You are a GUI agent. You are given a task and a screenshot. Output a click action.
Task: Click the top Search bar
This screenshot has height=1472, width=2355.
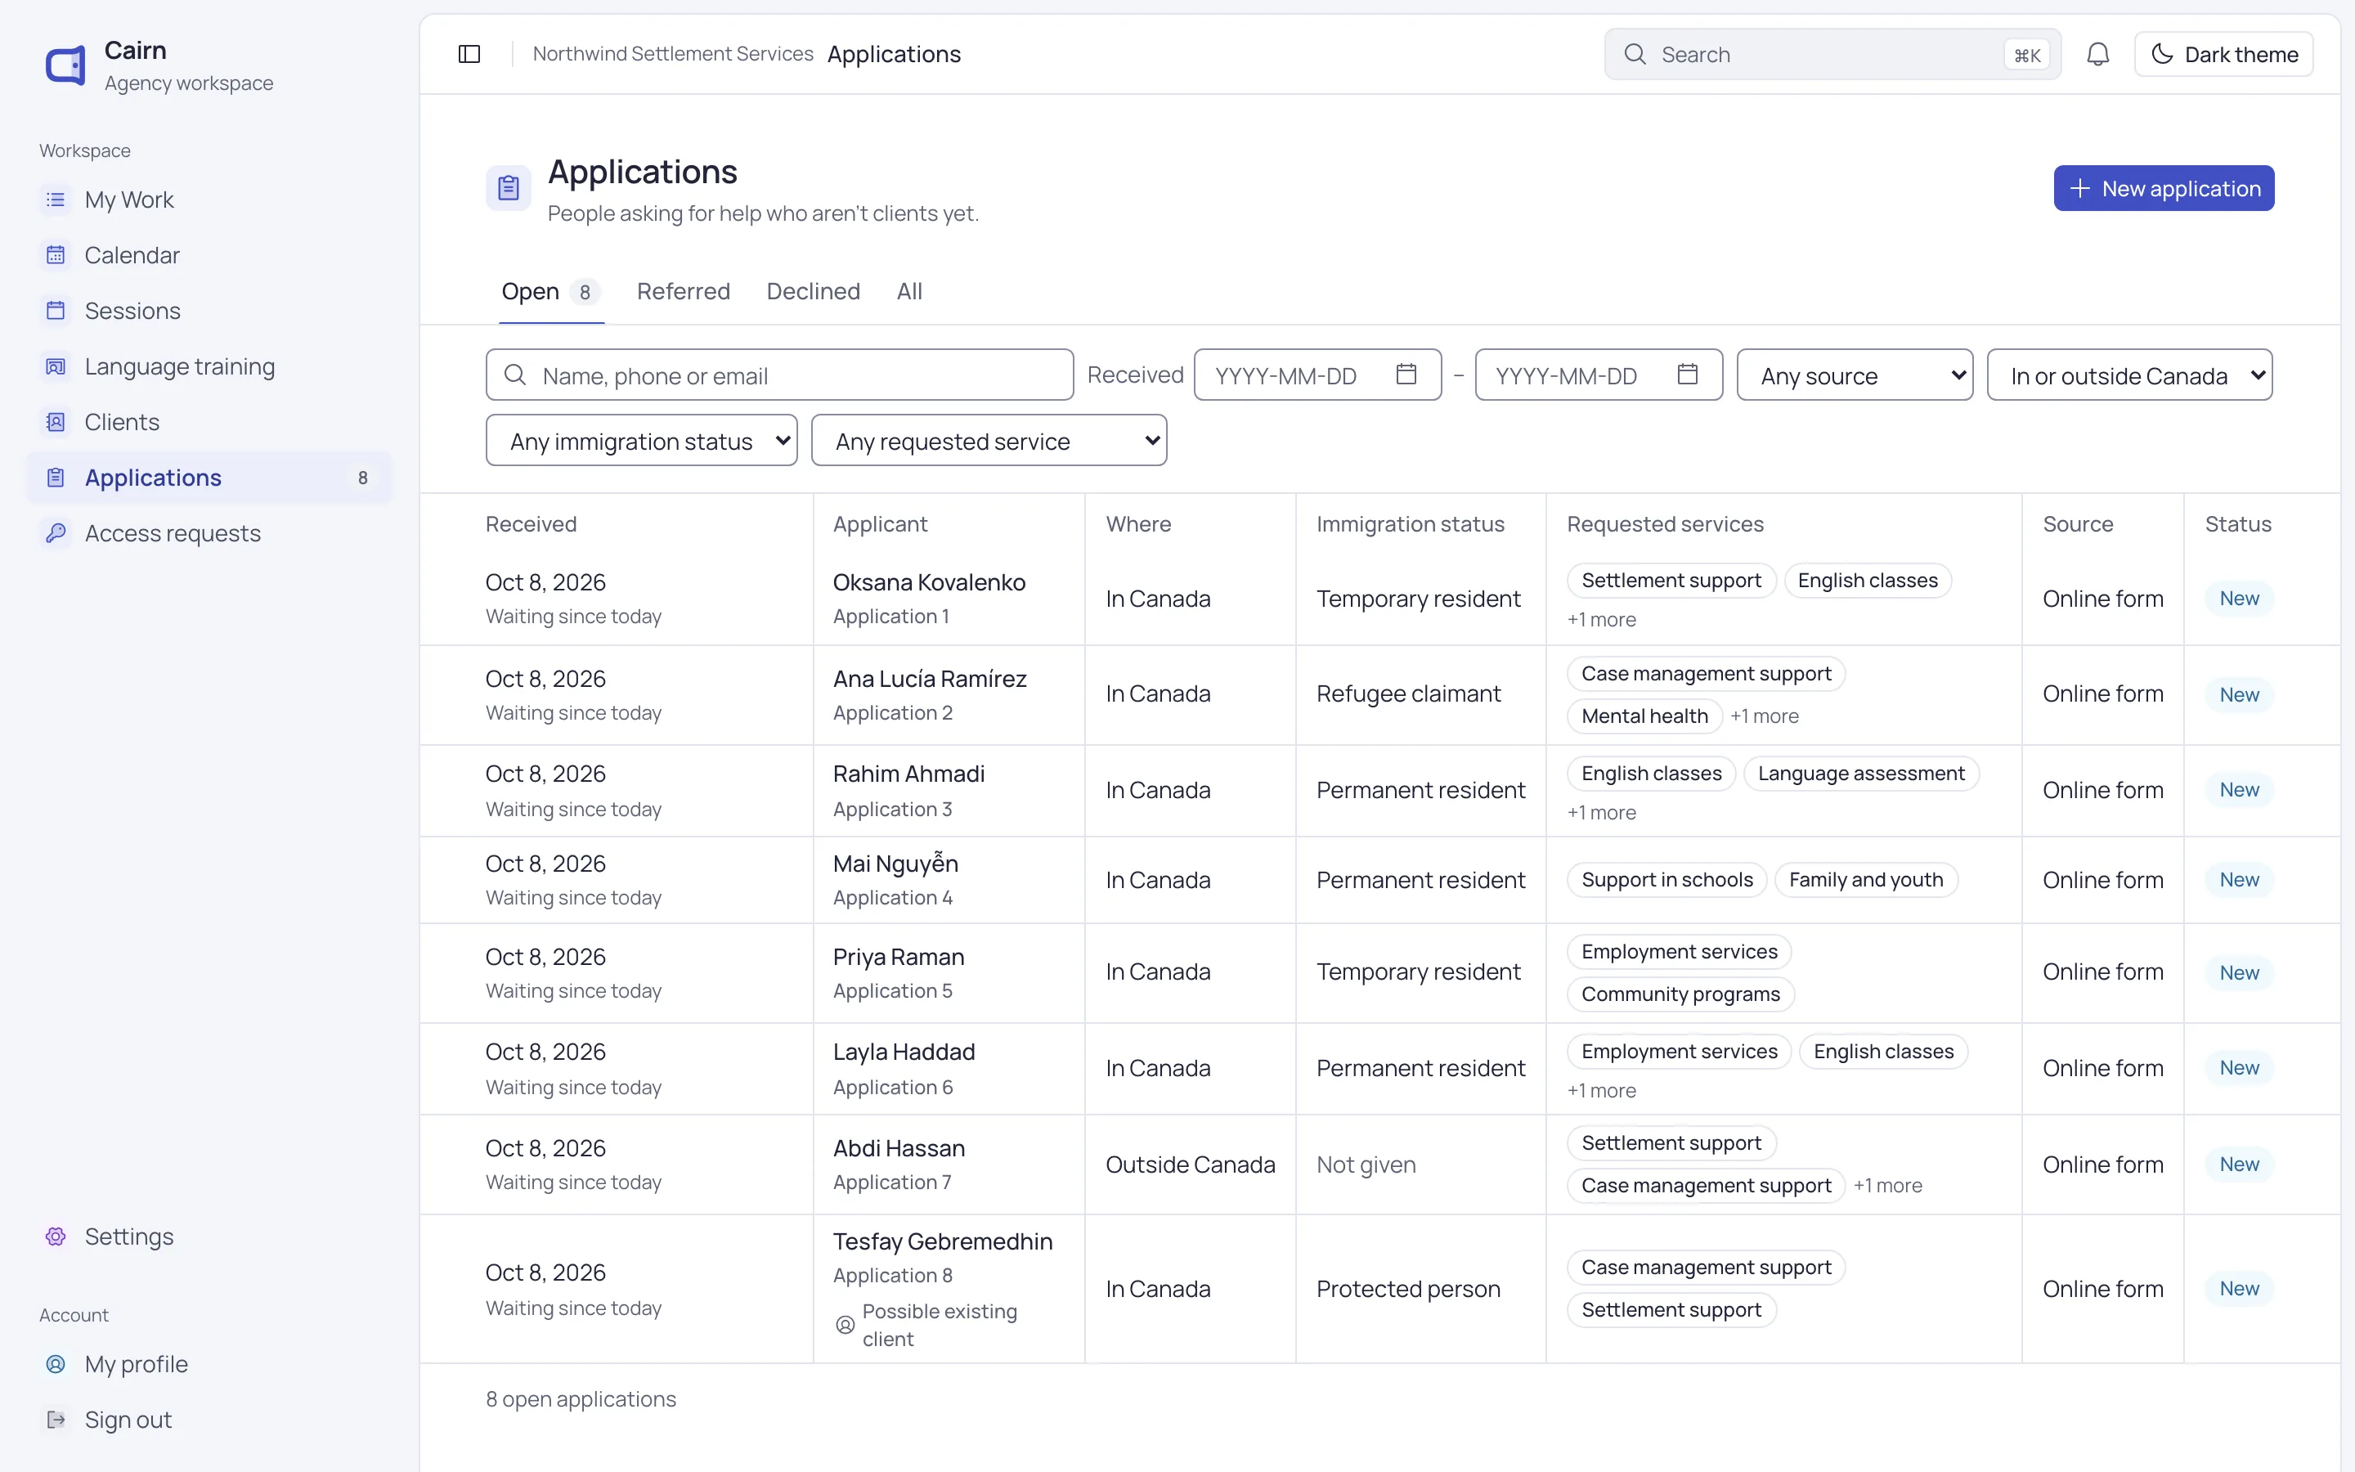(x=1832, y=55)
